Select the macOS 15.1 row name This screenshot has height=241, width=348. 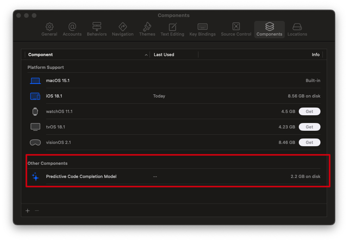tap(58, 80)
